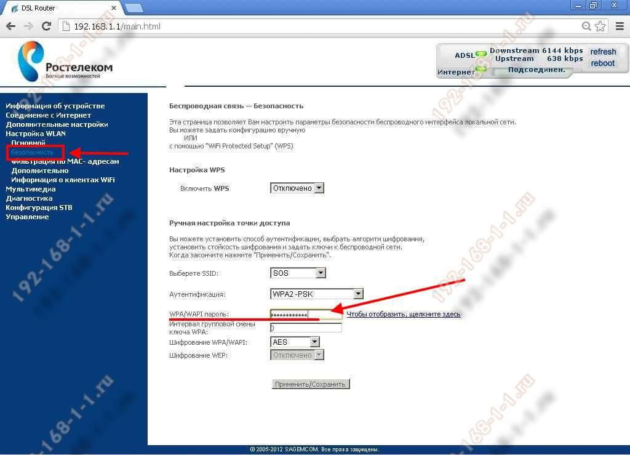
Task: Bookmark page with the star icon
Action: [600, 26]
